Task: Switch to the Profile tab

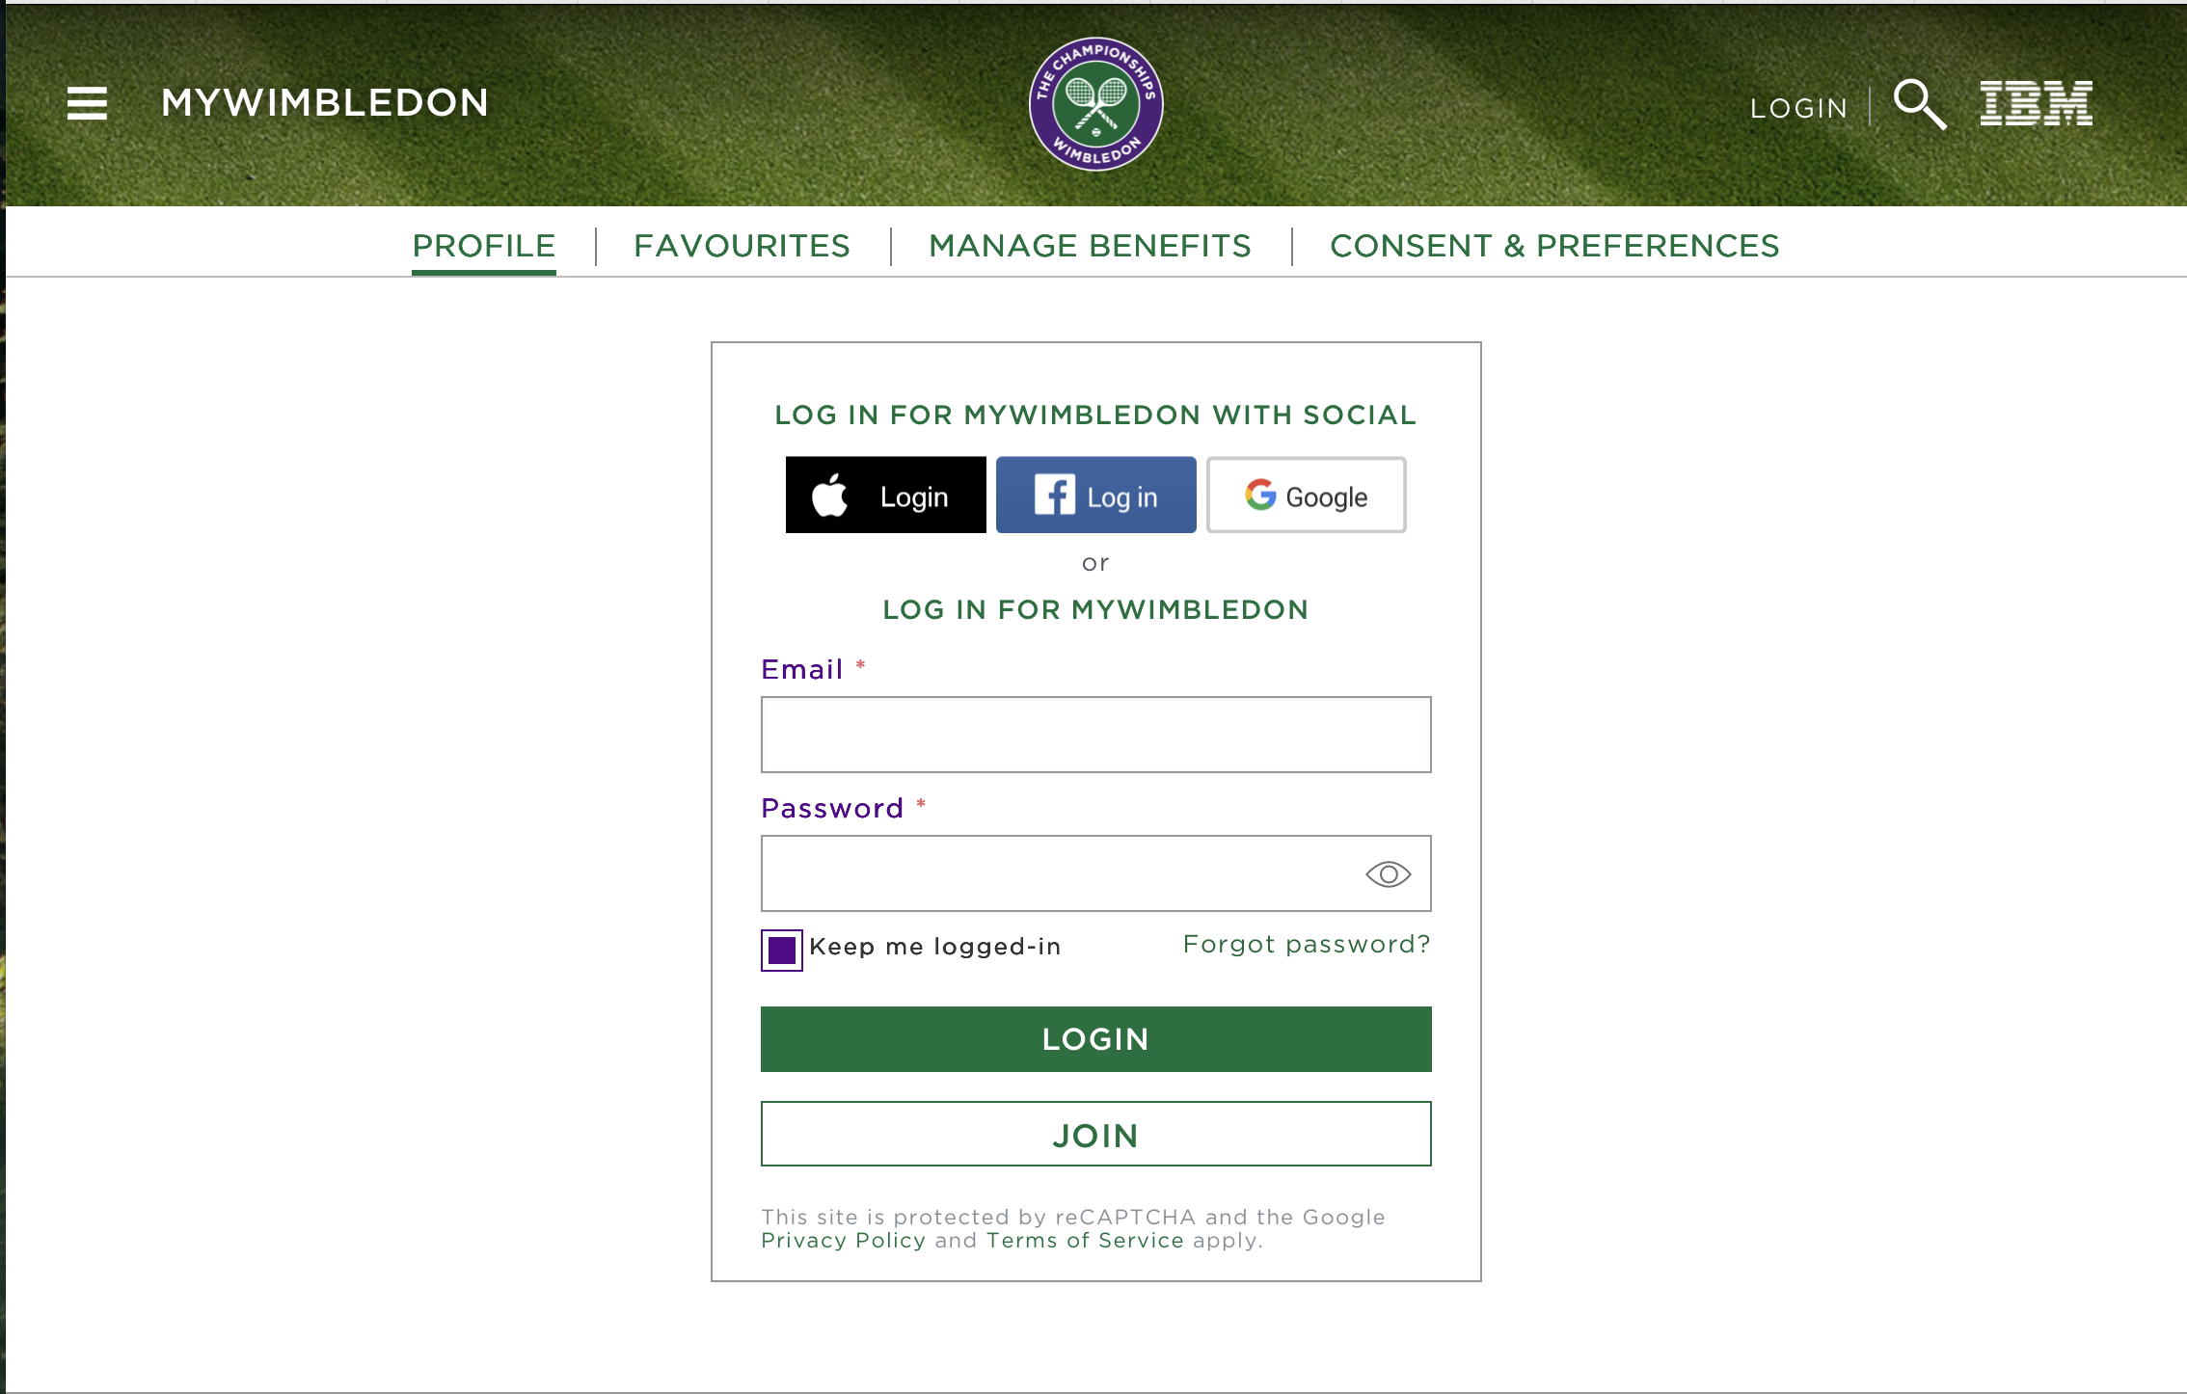Action: click(x=483, y=246)
